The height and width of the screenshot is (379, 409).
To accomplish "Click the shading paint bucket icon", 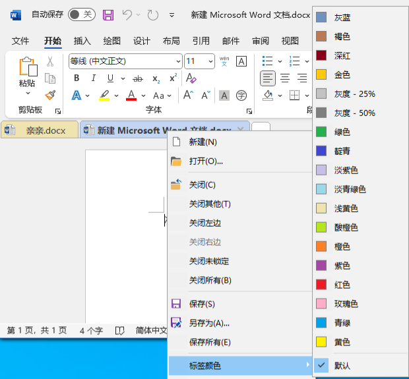I will 268,96.
